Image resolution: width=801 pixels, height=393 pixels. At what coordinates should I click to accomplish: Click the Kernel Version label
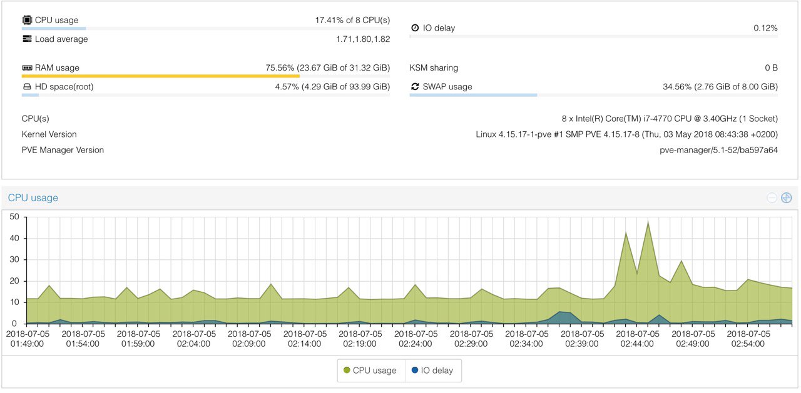click(49, 134)
